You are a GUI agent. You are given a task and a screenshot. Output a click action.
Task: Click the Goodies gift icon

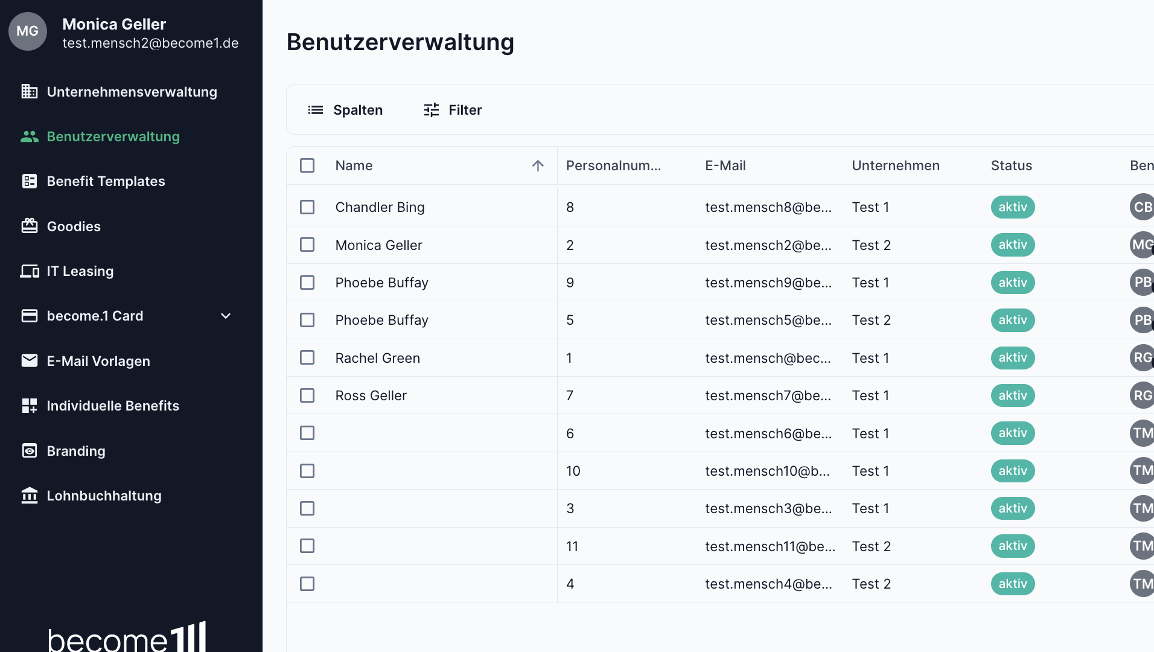[x=29, y=226]
